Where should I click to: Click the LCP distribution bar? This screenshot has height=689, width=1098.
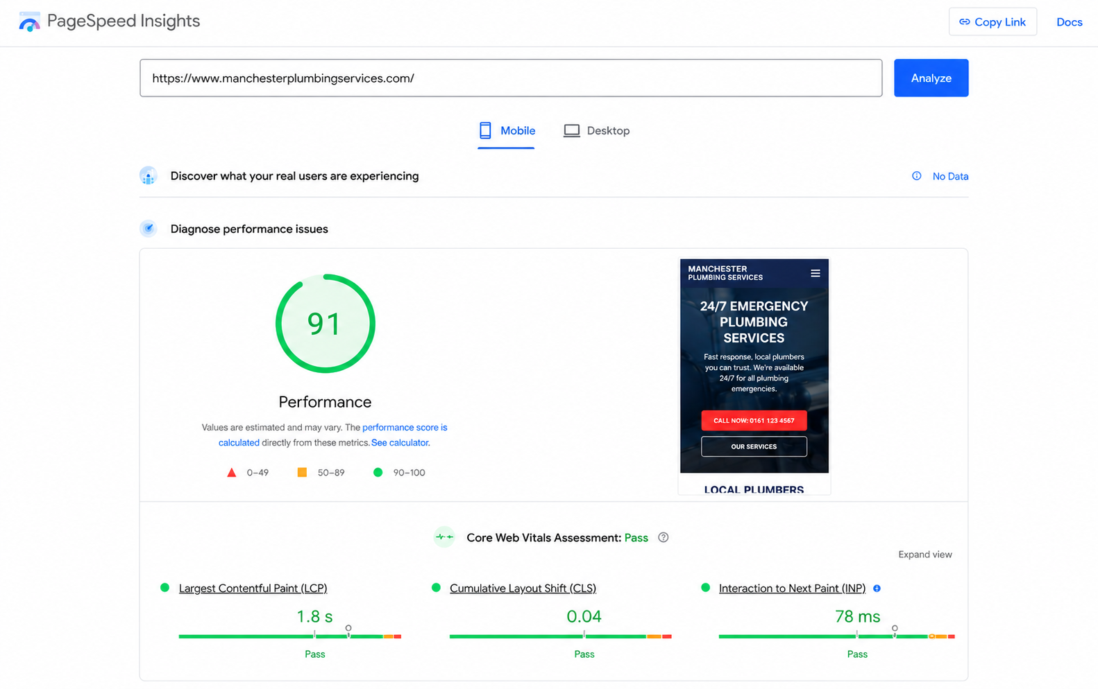(289, 636)
